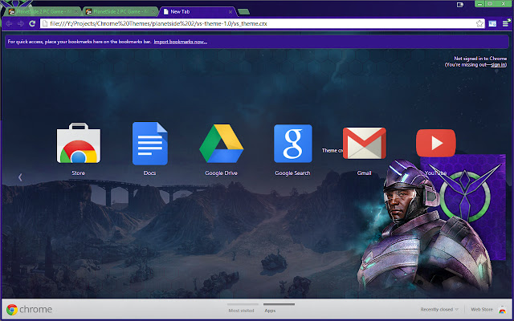Switch to the second PlanetSide 2 PC Game tab
This screenshot has height=321, width=514.
click(121, 12)
